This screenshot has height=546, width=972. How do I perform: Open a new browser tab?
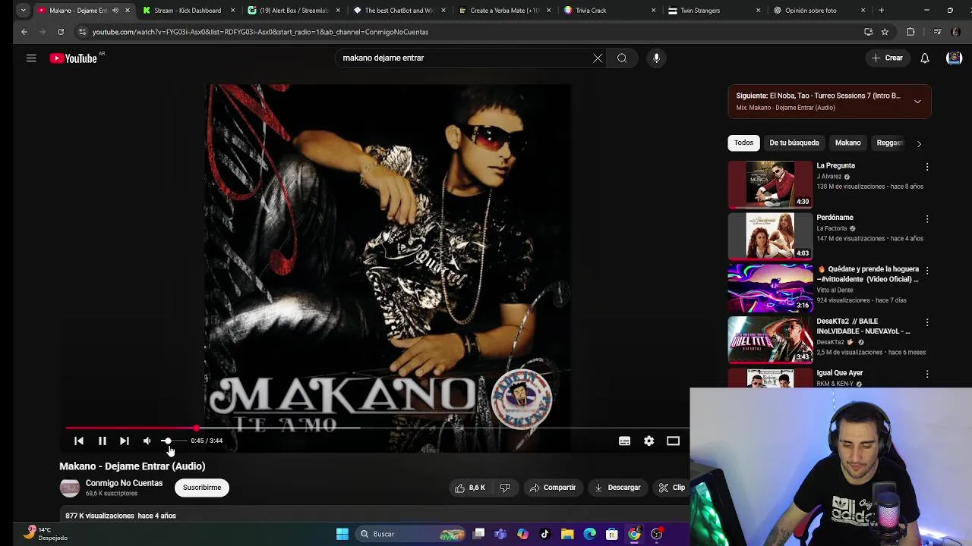(x=881, y=11)
